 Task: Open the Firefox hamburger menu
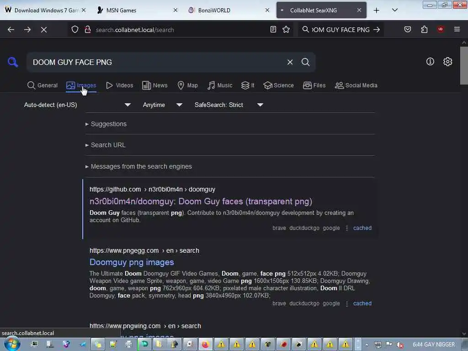pos(457,29)
